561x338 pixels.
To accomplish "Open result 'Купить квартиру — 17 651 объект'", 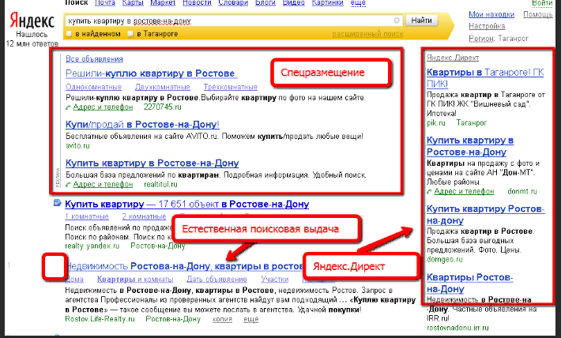I will click(186, 205).
